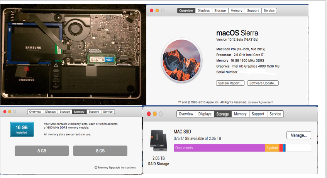Open Memory Upgrade Instructions link

(117, 167)
